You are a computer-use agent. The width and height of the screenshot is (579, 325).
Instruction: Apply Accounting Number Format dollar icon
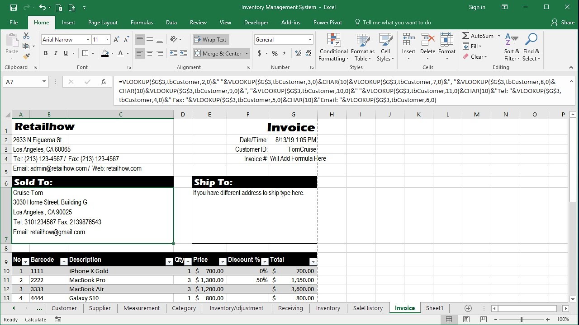259,53
